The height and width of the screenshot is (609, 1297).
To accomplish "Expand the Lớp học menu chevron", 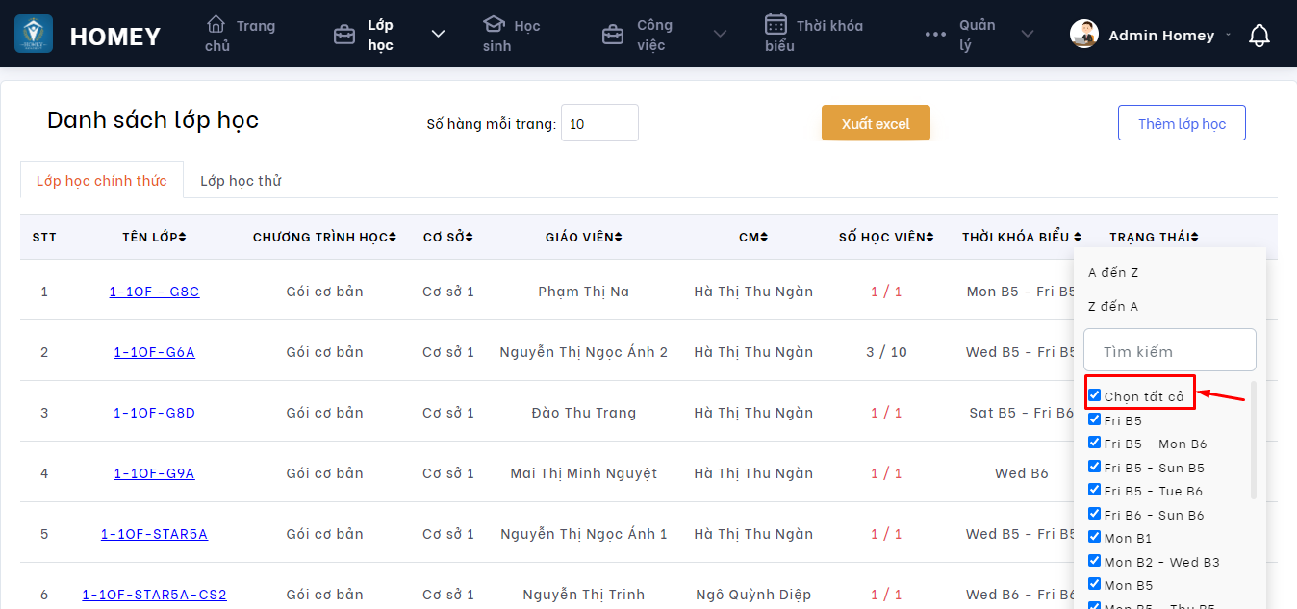I will click(438, 35).
